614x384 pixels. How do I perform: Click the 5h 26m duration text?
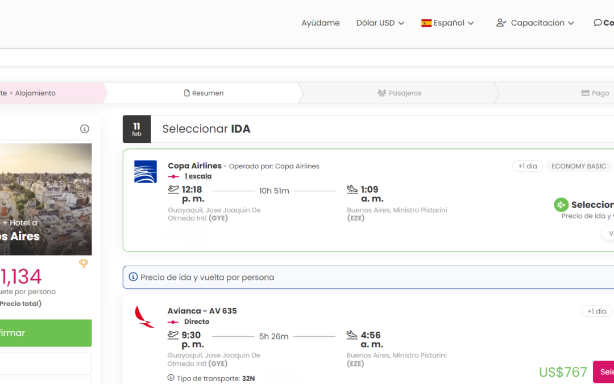pos(273,336)
